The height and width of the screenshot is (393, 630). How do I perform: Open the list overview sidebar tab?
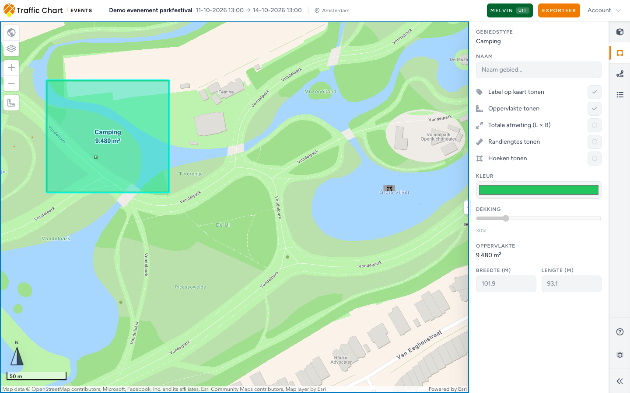[x=620, y=95]
